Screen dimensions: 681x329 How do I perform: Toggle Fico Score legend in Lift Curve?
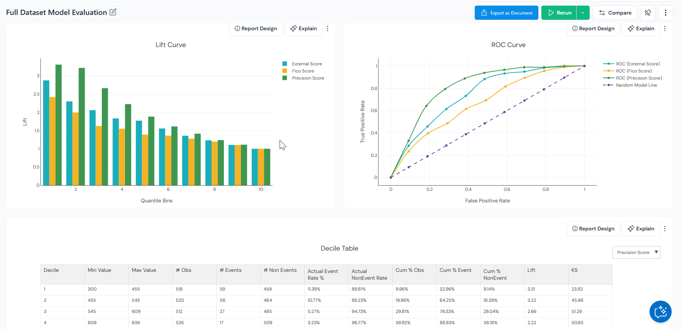[298, 71]
